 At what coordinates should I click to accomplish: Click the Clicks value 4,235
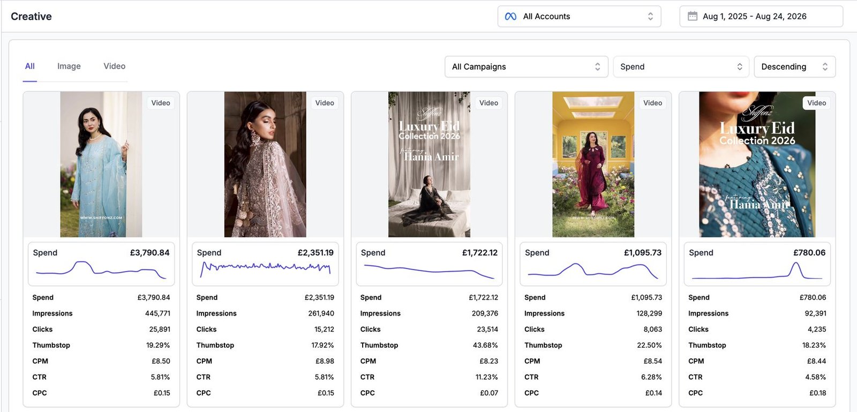pos(817,329)
